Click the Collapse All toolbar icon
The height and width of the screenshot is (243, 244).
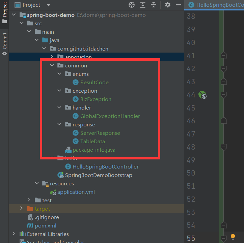154,5
